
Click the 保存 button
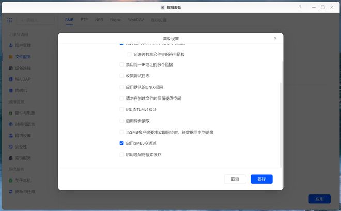click(x=261, y=179)
